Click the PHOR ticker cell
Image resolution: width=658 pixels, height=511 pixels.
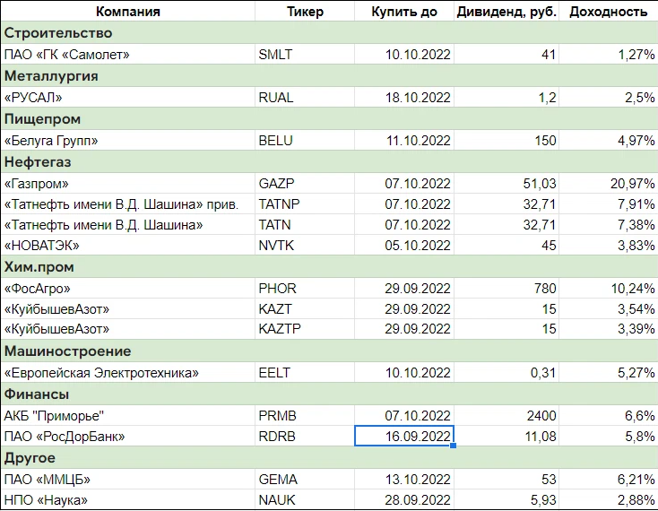click(x=305, y=289)
